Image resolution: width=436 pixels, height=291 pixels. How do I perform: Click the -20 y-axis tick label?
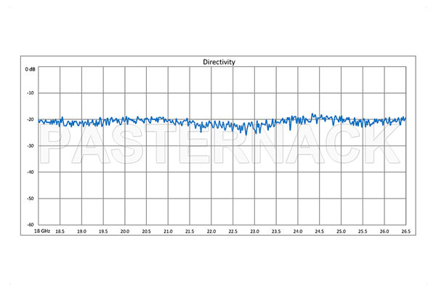31,119
